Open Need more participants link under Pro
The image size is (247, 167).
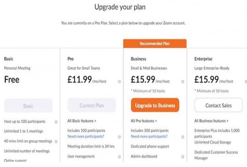[86, 136]
